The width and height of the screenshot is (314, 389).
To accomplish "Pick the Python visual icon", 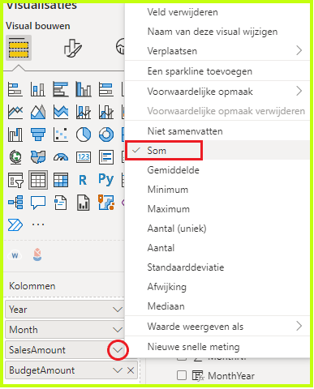I will 106,180.
